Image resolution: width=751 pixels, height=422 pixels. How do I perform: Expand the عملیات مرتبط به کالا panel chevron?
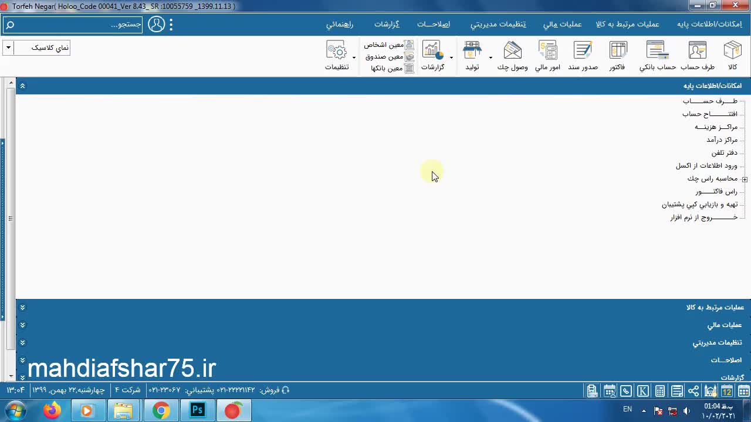(22, 307)
